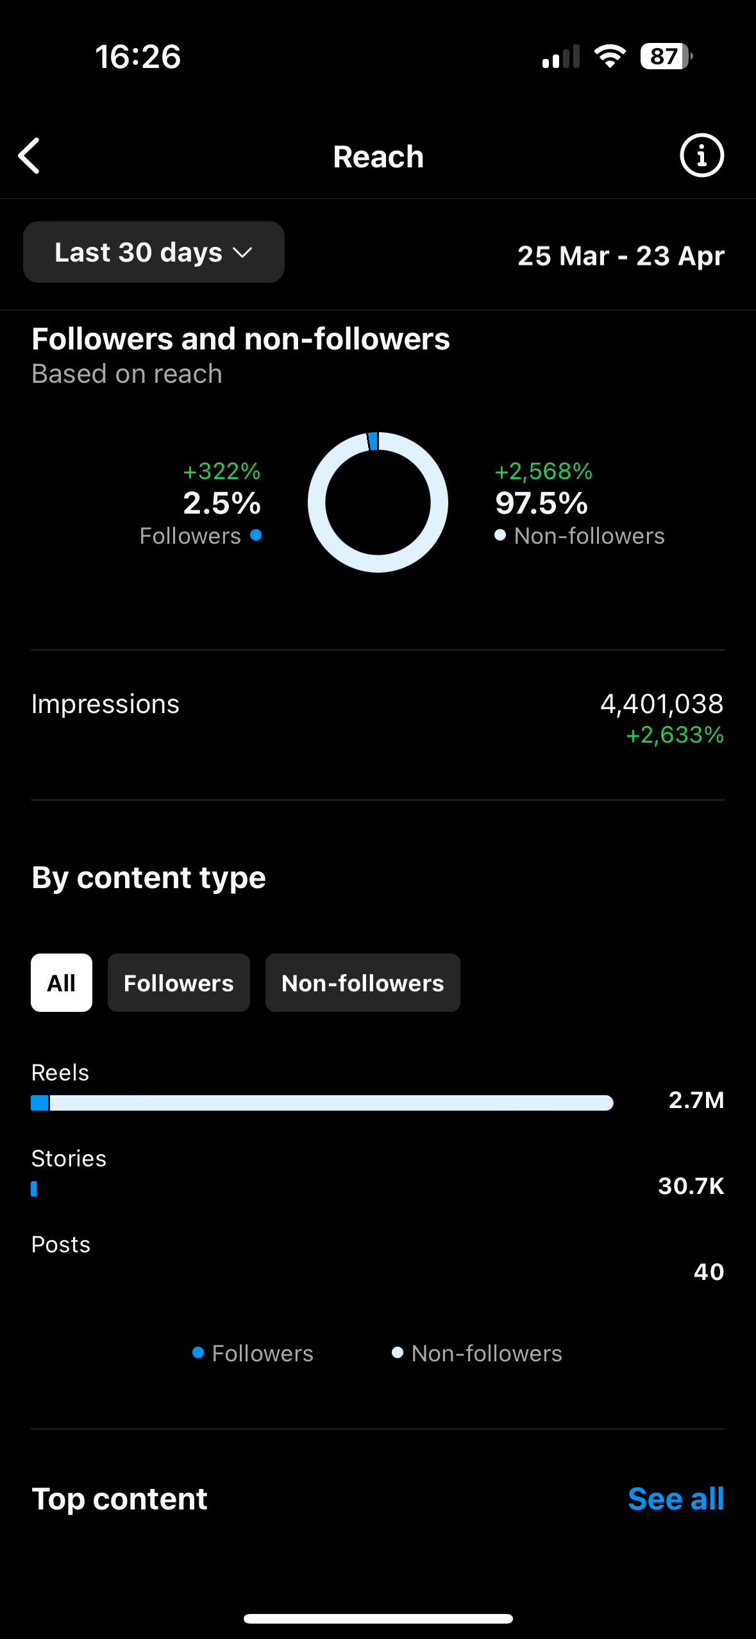Screen dimensions: 756x1639
Task: Tap the Reels reach bar
Action: click(322, 1103)
